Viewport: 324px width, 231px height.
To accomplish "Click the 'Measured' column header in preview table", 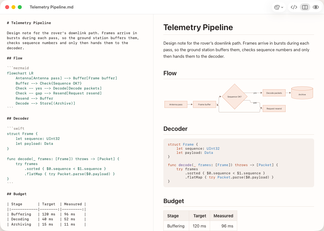I will (224, 216).
